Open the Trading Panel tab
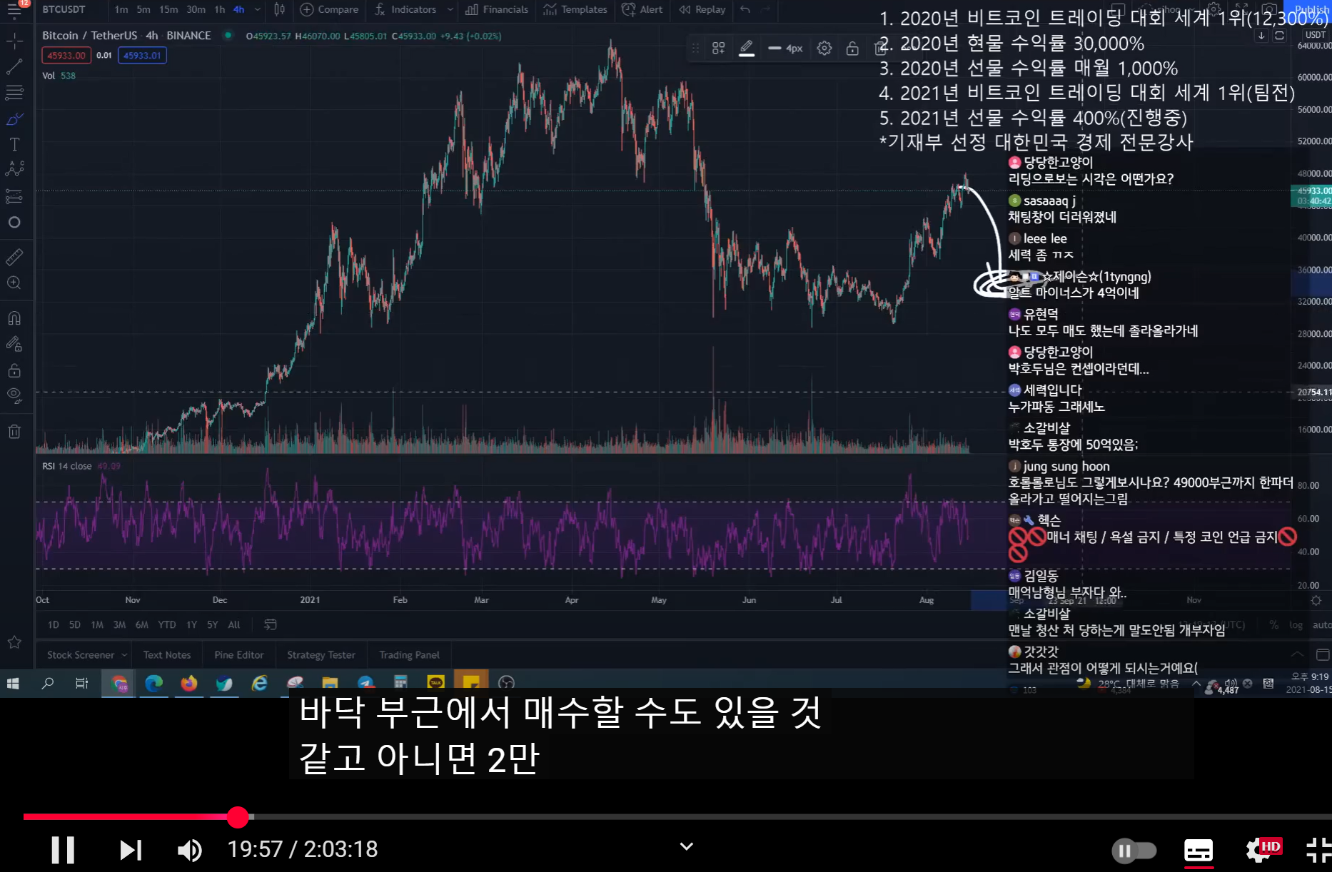 [410, 655]
